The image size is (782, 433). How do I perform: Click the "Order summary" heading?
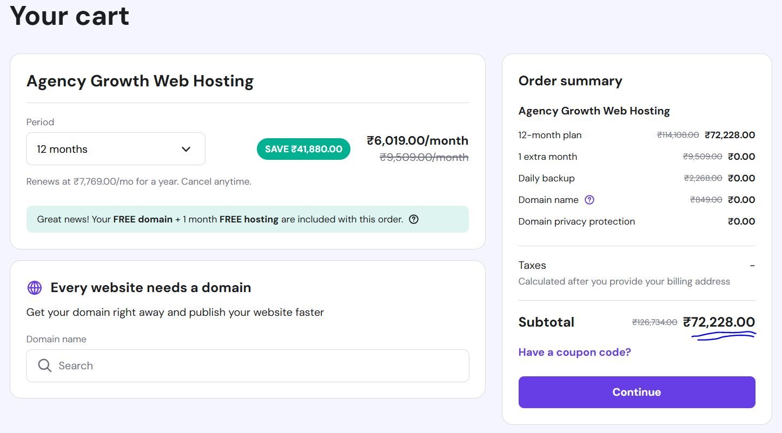pyautogui.click(x=570, y=81)
